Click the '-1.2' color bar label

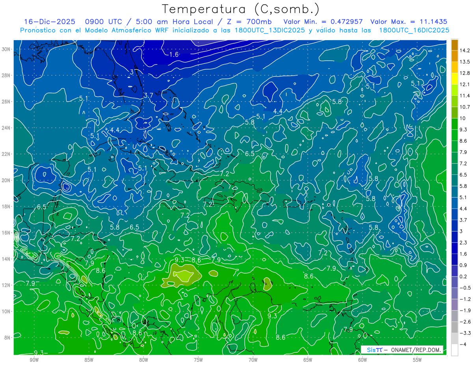tap(465, 299)
